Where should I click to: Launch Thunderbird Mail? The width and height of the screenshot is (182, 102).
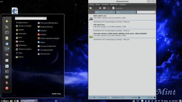[45, 50]
